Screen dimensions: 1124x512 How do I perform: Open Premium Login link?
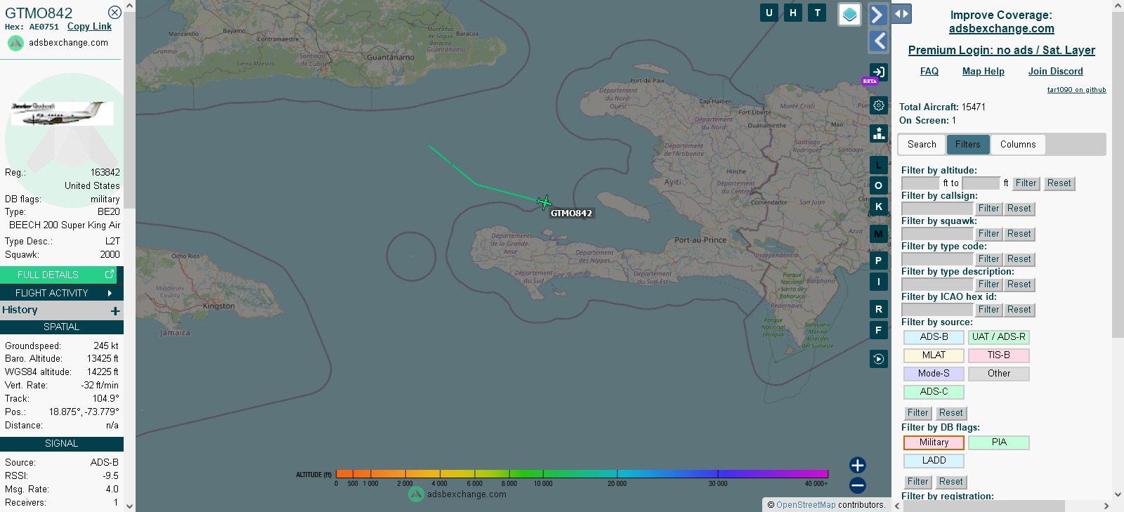[1002, 51]
